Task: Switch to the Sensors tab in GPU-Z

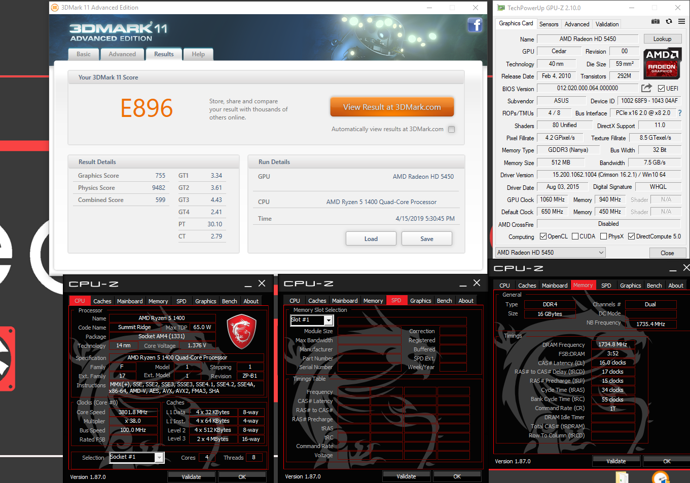Action: tap(549, 24)
